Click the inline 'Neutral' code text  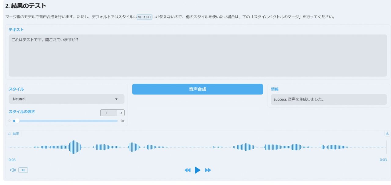pyautogui.click(x=144, y=17)
